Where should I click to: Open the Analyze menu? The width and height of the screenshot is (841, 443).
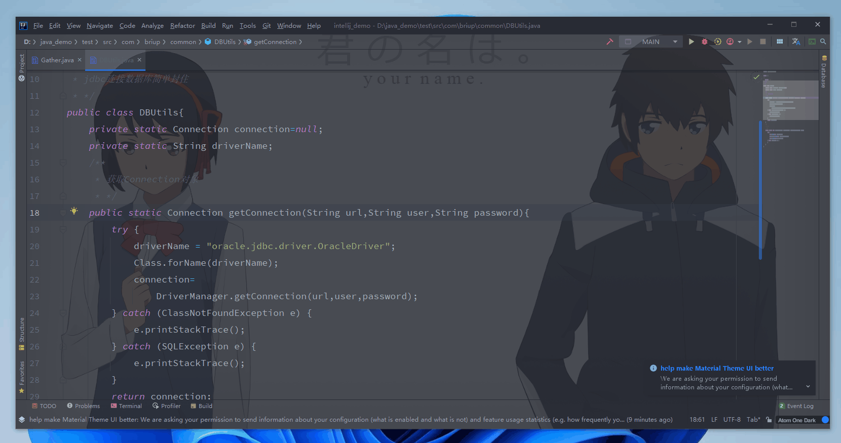pyautogui.click(x=153, y=25)
